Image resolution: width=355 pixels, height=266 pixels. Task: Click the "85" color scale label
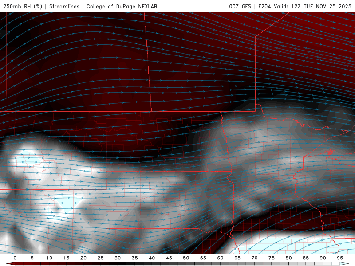(306, 258)
